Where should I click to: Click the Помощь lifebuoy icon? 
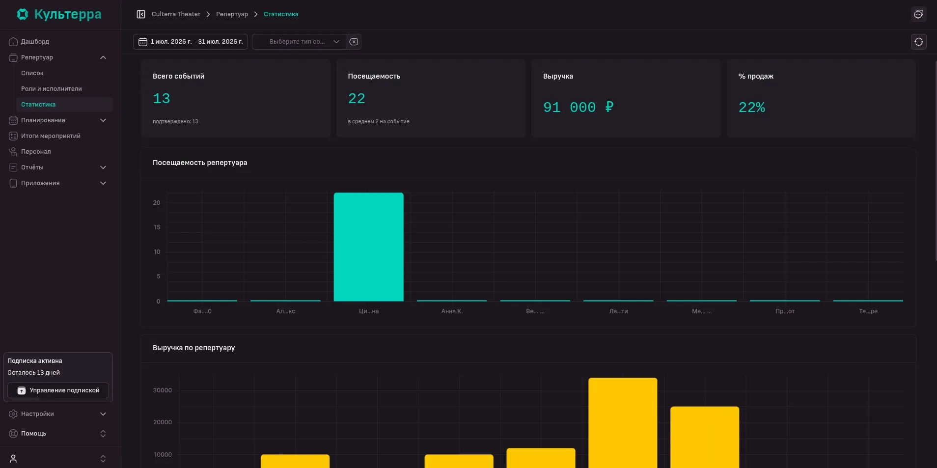(x=13, y=434)
